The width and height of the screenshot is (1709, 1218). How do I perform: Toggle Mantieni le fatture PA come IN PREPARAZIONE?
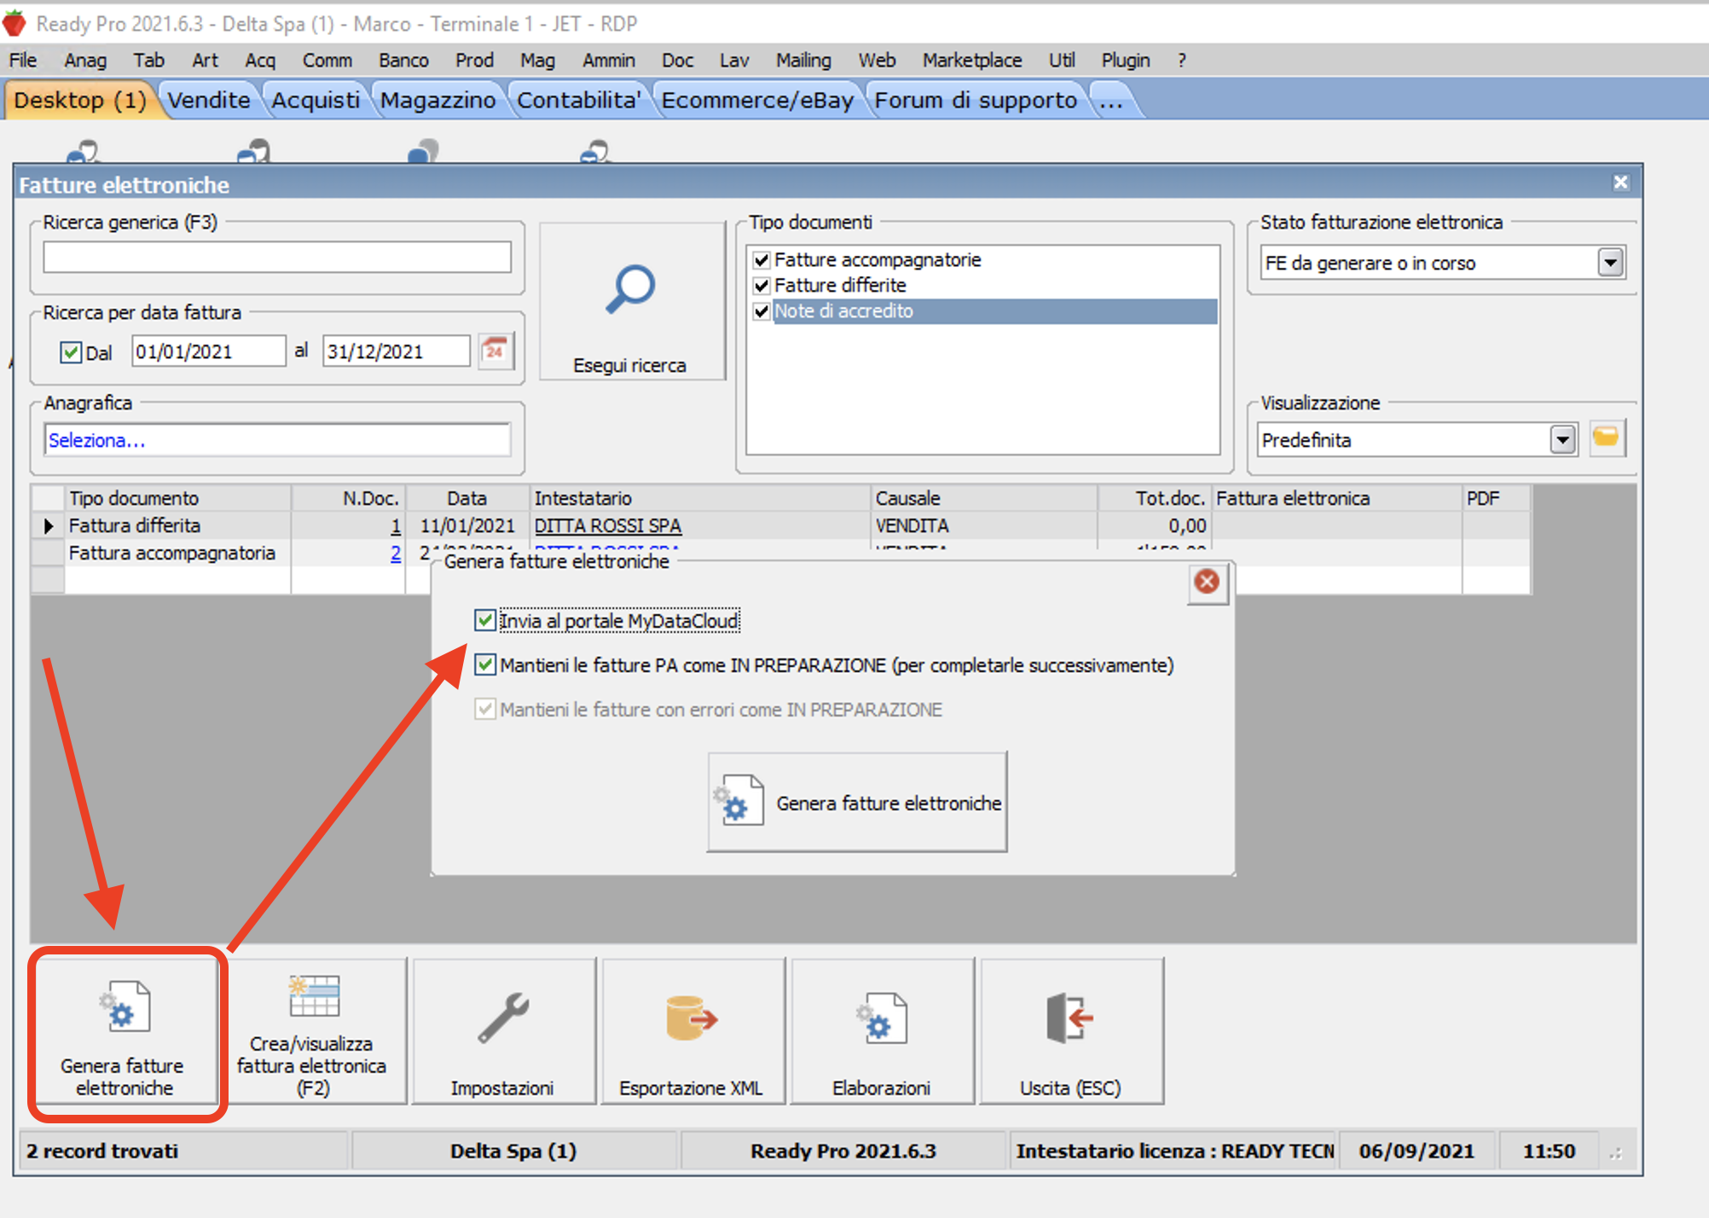click(x=485, y=664)
